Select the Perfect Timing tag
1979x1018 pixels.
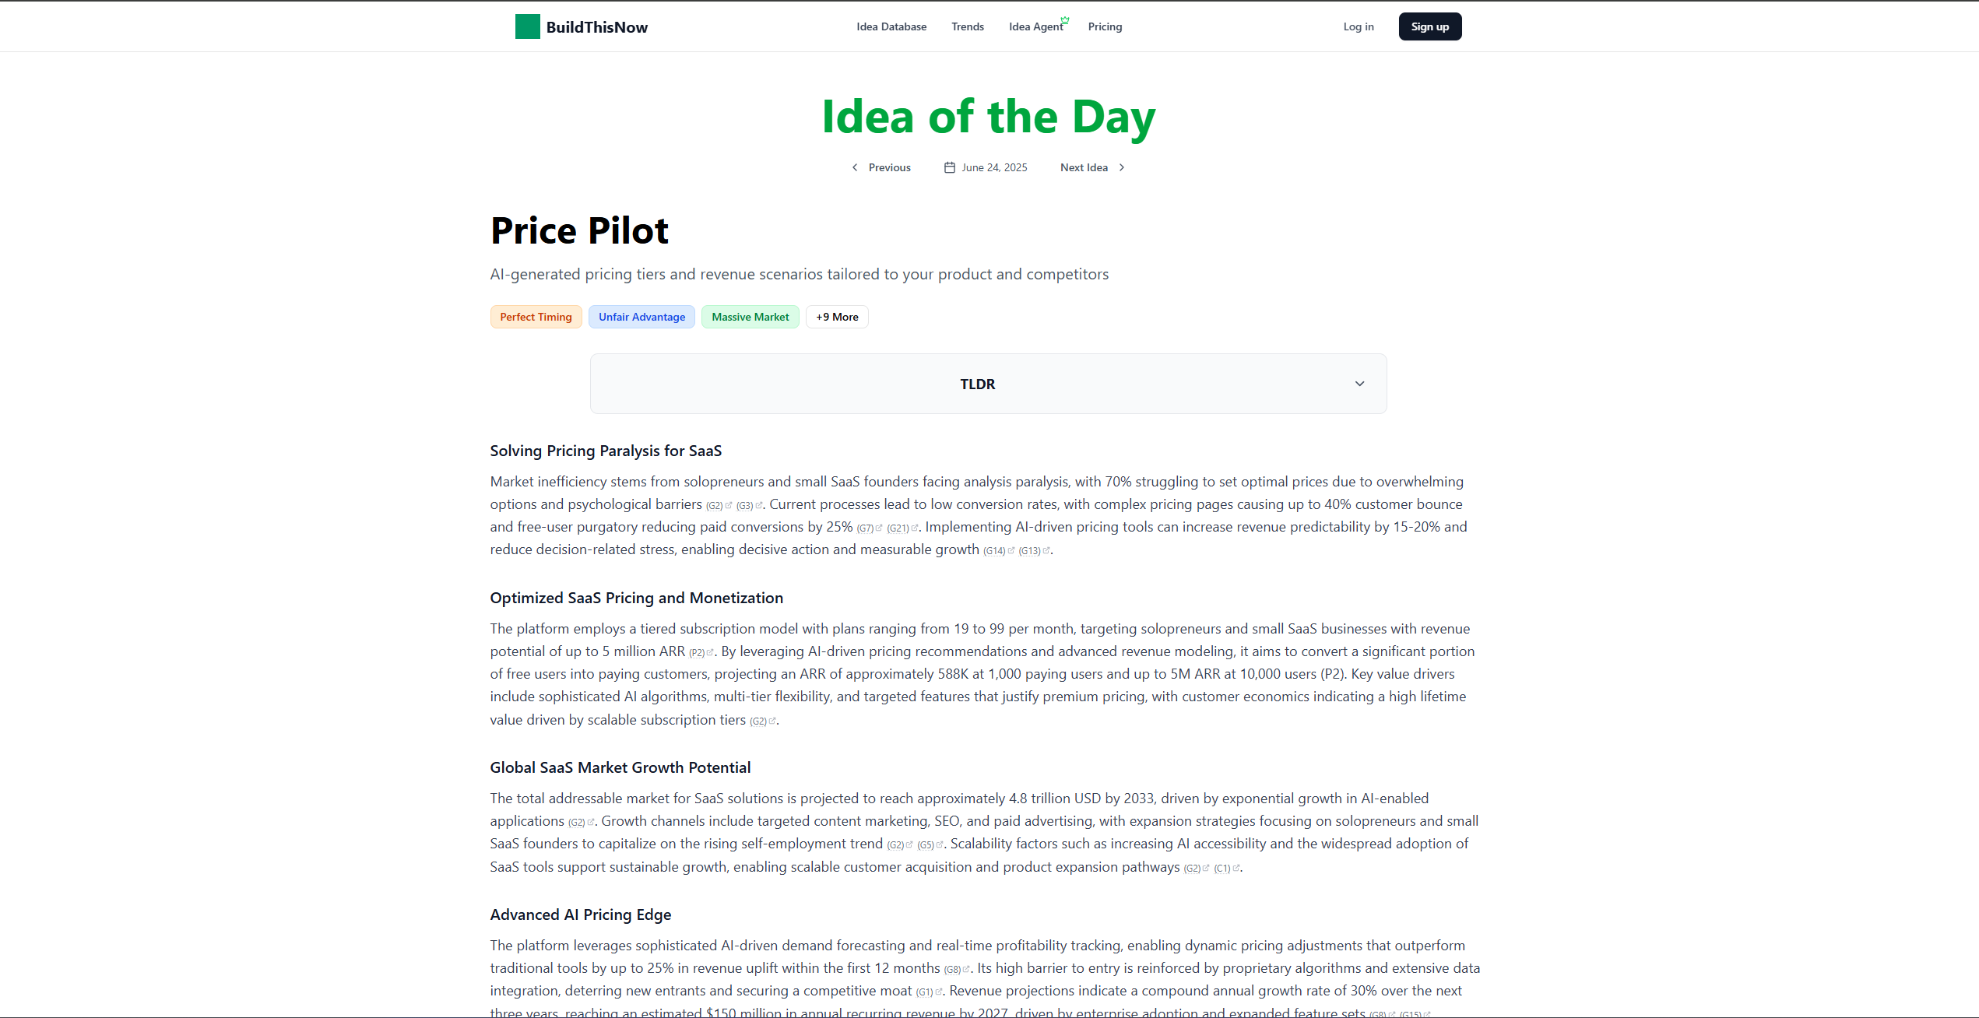[536, 317]
